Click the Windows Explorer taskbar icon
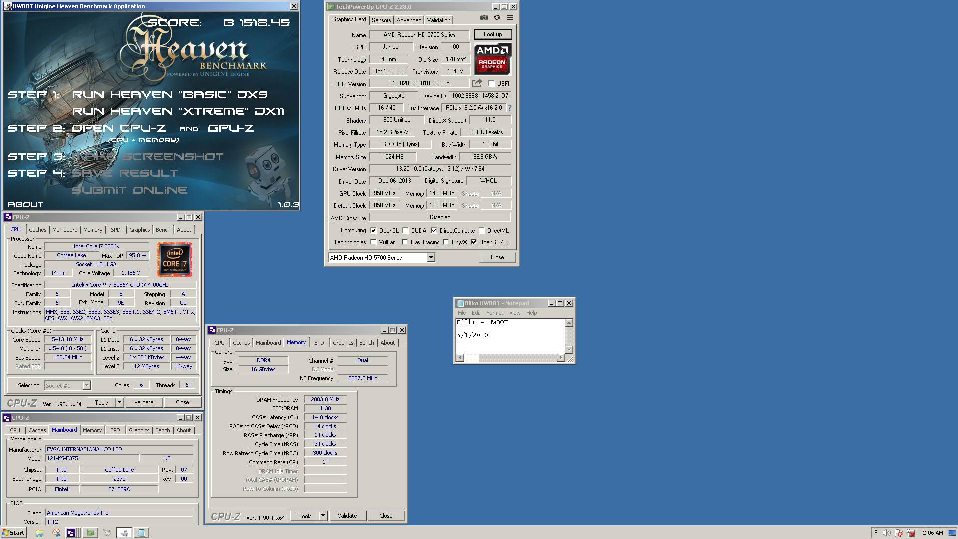Viewport: 958px width, 539px height. coord(39,533)
